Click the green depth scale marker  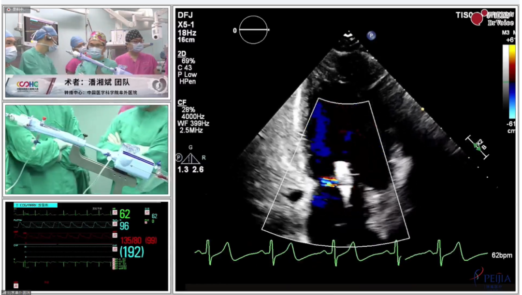pos(478,146)
